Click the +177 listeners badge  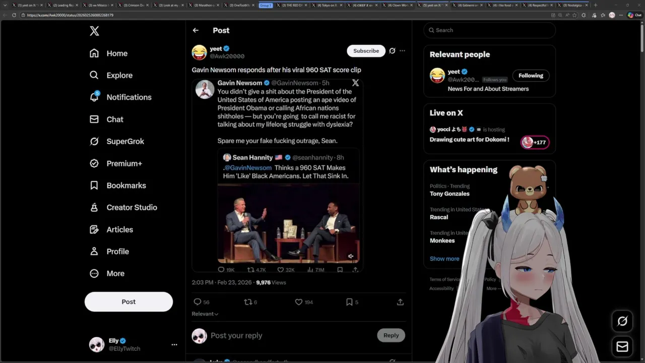[535, 142]
